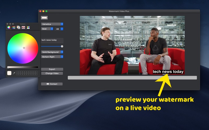Adjust the brightness slider below color wheel

click(23, 67)
